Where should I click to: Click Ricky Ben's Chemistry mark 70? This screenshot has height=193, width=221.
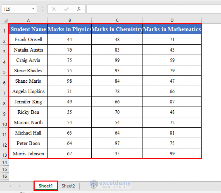coord(117,112)
